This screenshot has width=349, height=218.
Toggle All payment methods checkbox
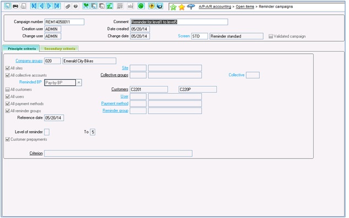point(8,104)
